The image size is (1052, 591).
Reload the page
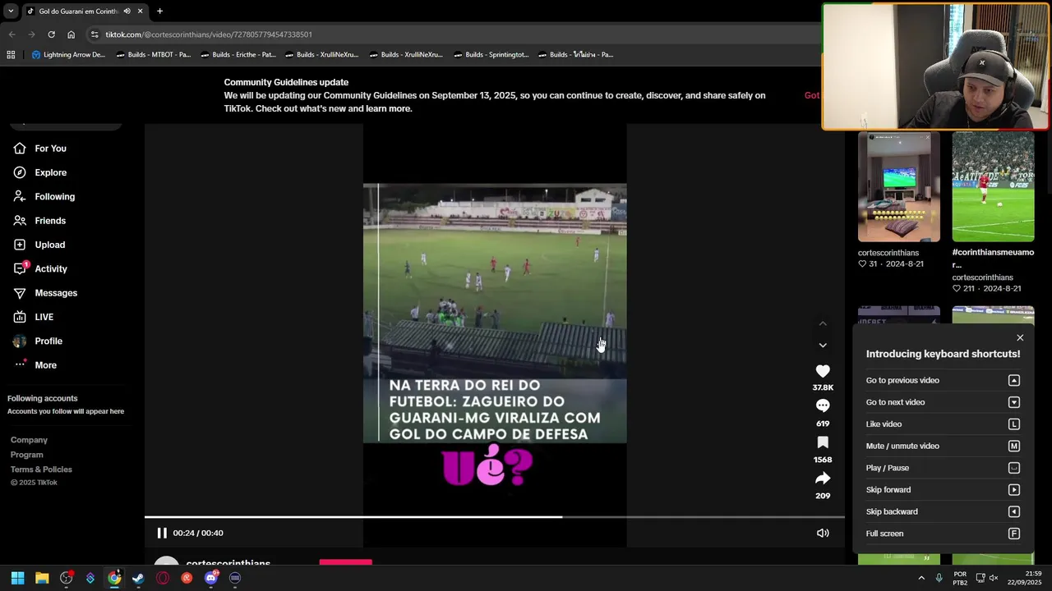click(x=51, y=34)
